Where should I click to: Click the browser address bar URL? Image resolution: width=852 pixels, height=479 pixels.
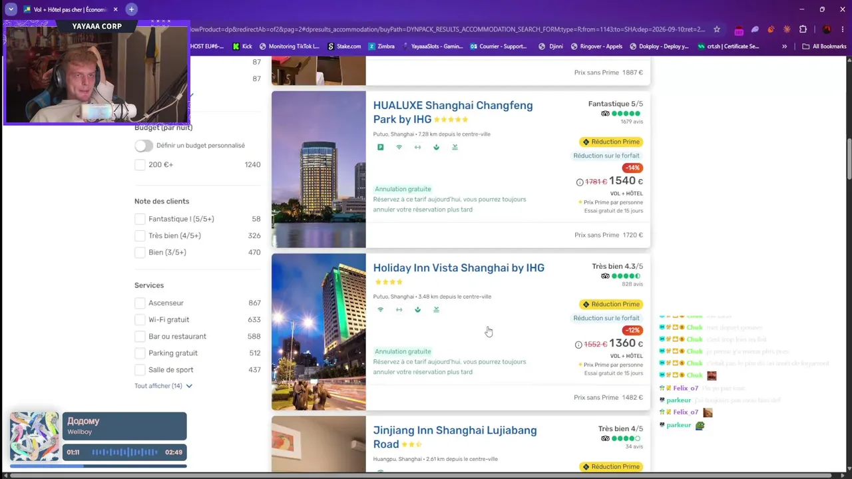pos(446,29)
